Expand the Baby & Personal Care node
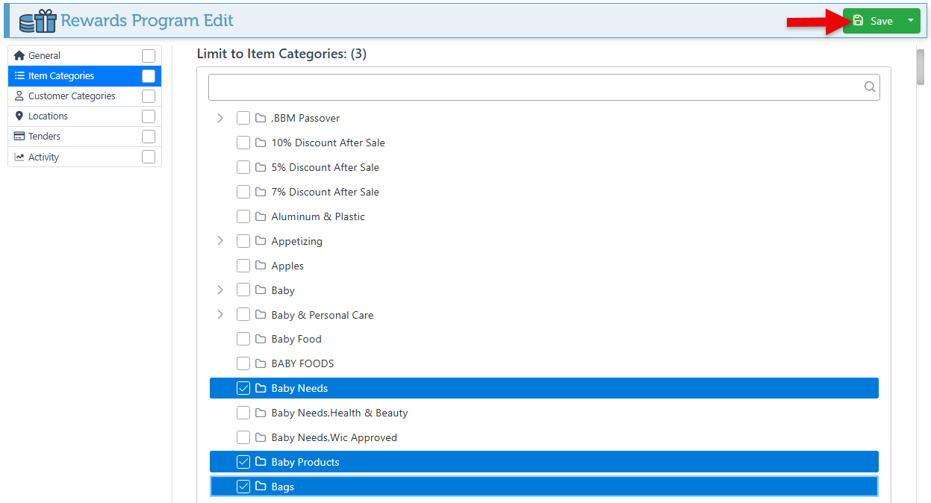The width and height of the screenshot is (931, 503). click(x=219, y=314)
